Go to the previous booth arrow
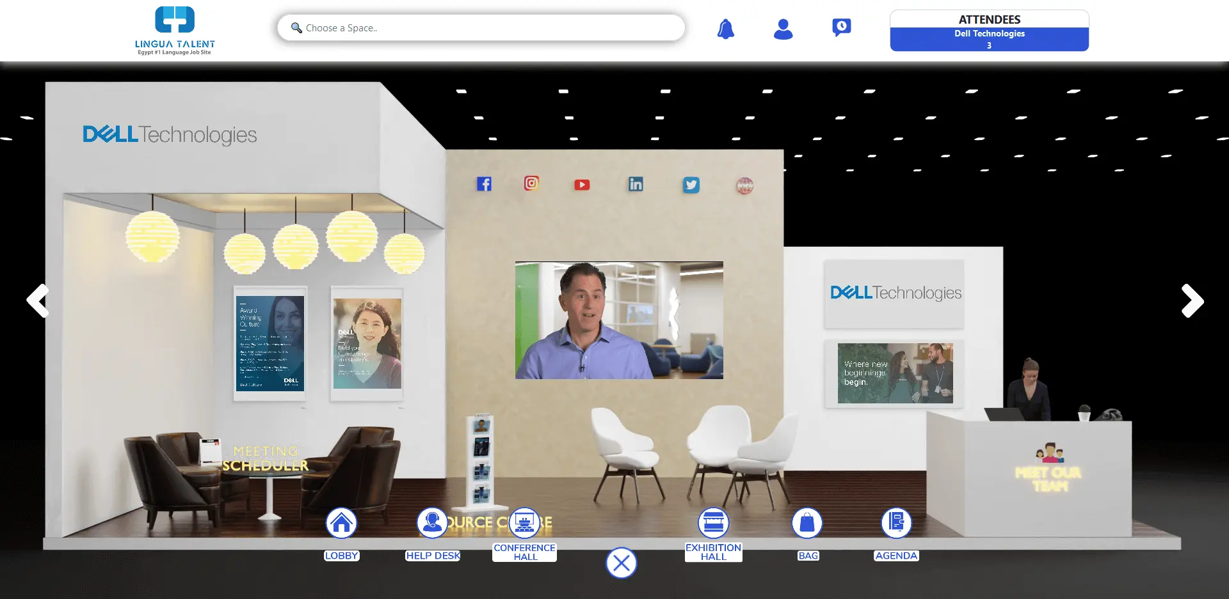The height and width of the screenshot is (599, 1229). pos(38,300)
